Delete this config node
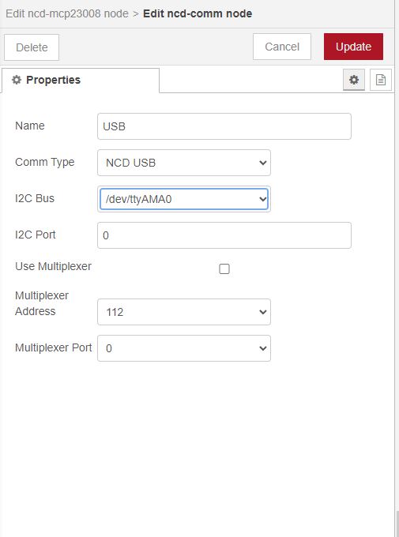 (x=32, y=47)
